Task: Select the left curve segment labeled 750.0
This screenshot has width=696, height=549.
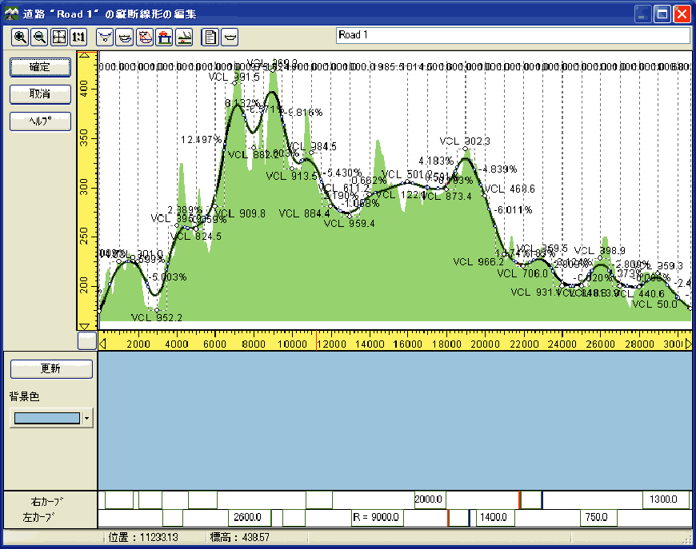Action: [x=598, y=518]
